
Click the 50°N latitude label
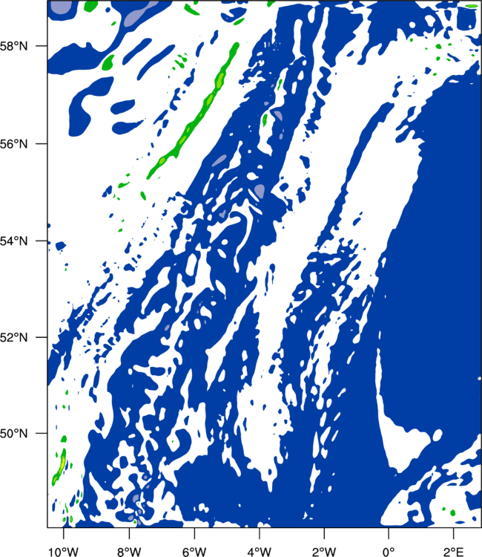coord(13,434)
